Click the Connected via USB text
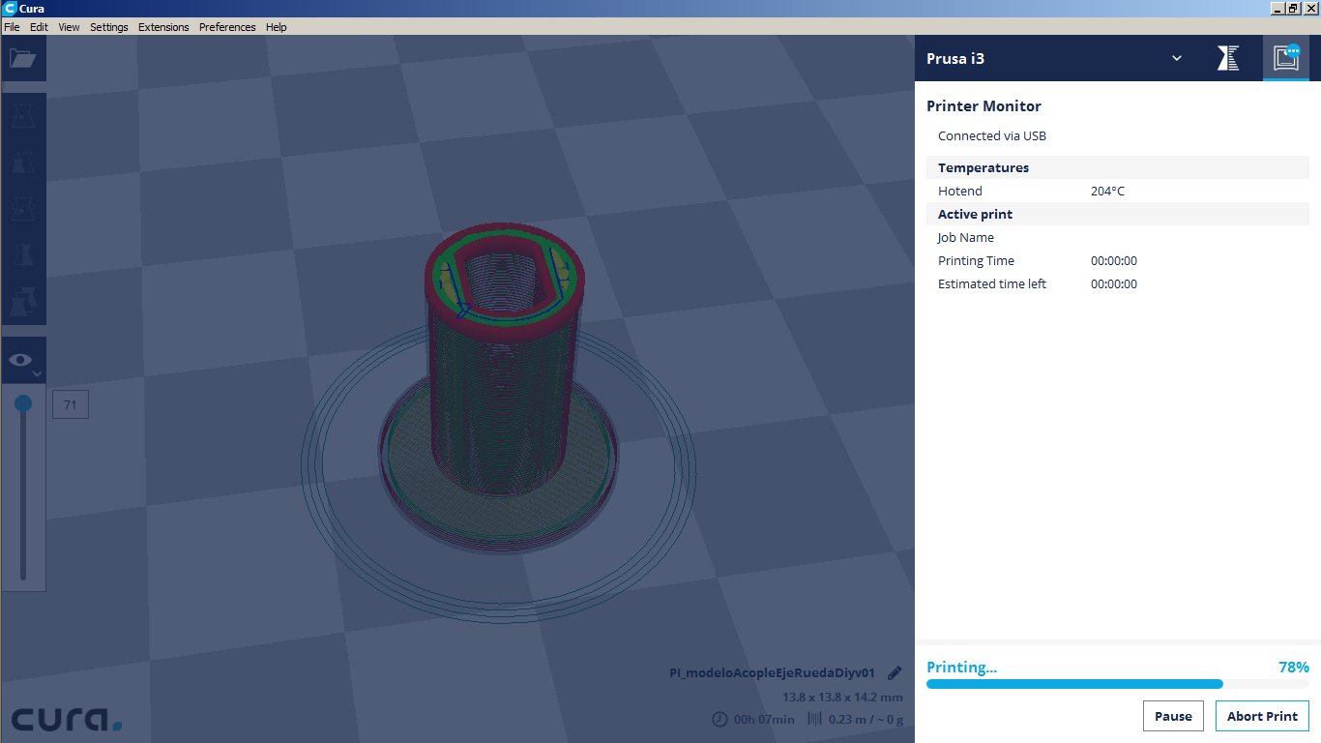The height and width of the screenshot is (743, 1321). coord(992,135)
